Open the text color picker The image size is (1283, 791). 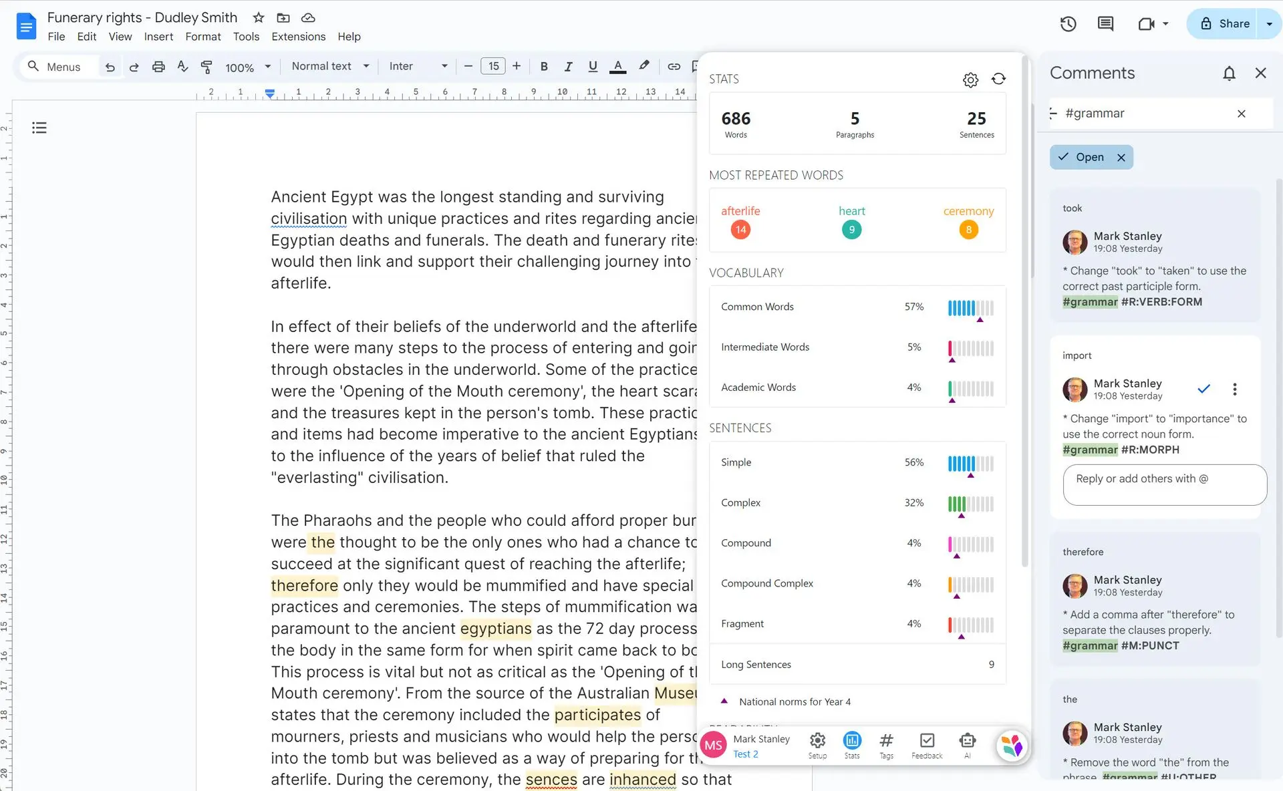click(617, 66)
